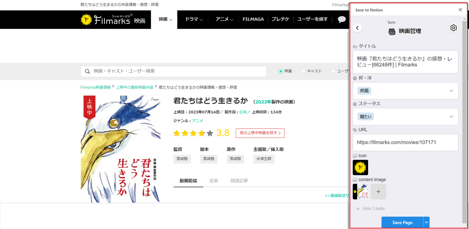Edit the URL field in Notion panel
469x229 pixels.
tap(405, 143)
